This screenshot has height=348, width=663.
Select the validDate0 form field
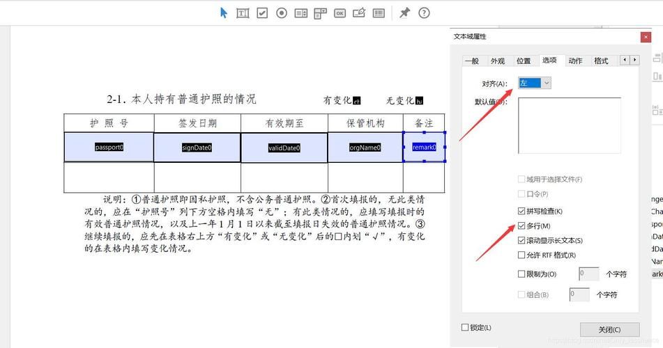284,148
